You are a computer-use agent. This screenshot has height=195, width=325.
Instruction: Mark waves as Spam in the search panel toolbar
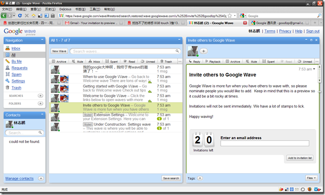tap(113, 62)
